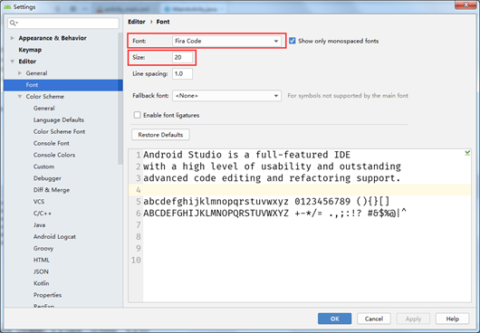Open Console Font settings
Viewport: 480px width, 333px height.
pos(51,143)
